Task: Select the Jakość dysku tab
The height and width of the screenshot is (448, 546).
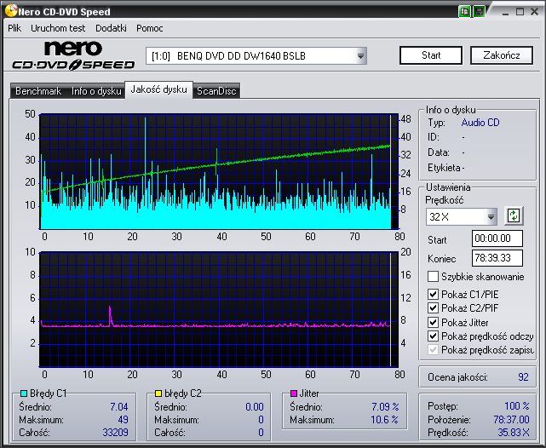Action: (x=158, y=89)
